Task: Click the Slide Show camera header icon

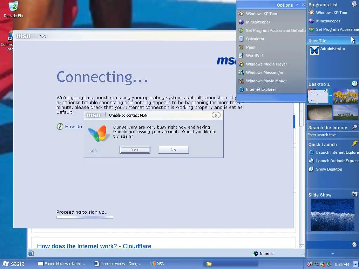Action: [x=354, y=194]
